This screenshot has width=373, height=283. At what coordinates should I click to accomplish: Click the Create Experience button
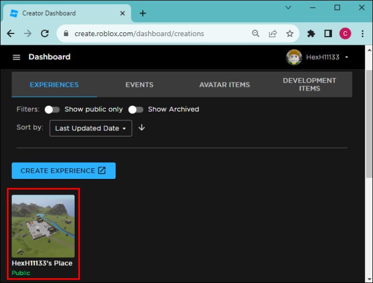(63, 170)
